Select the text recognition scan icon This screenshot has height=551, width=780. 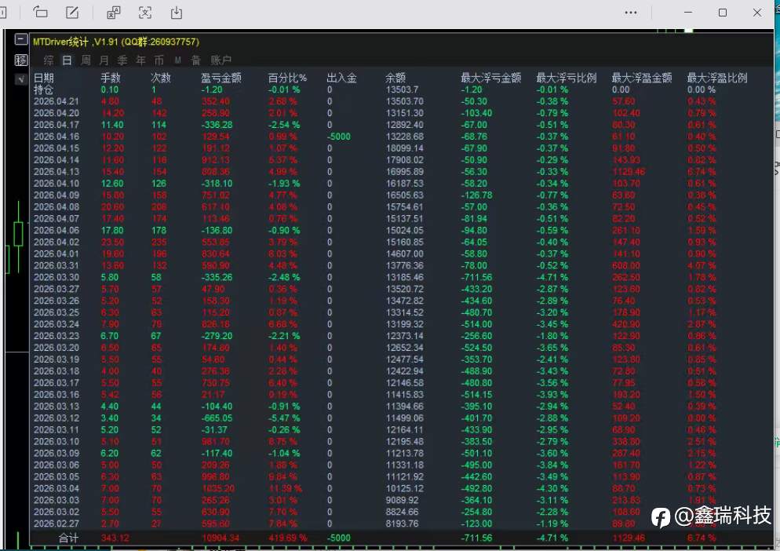coord(144,13)
